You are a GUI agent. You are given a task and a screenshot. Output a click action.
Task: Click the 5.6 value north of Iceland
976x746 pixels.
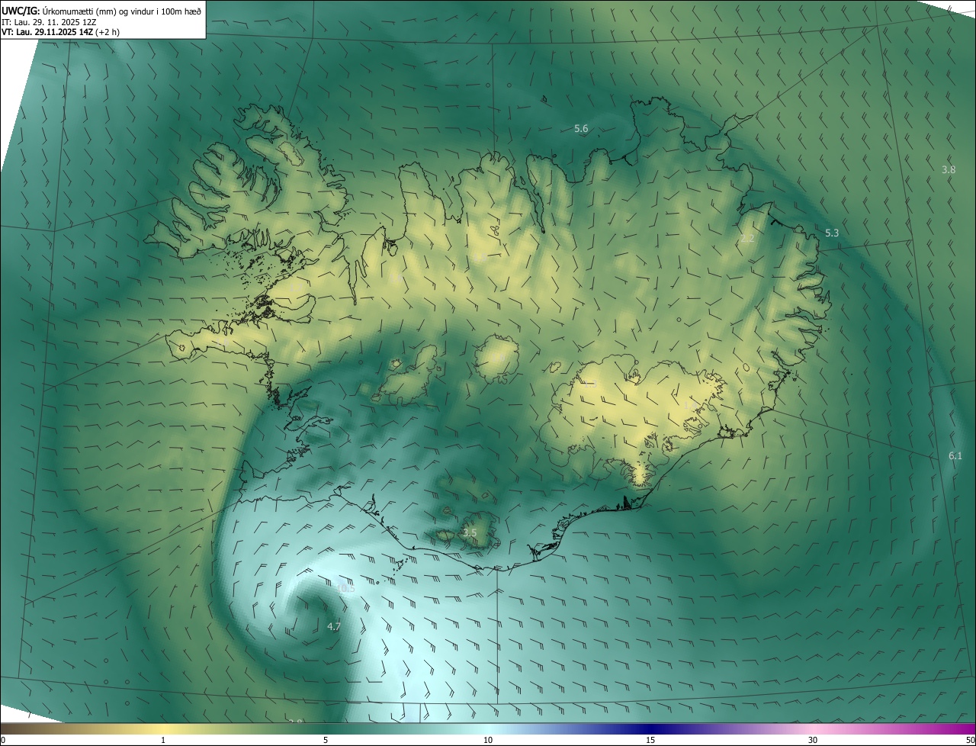[x=581, y=129]
